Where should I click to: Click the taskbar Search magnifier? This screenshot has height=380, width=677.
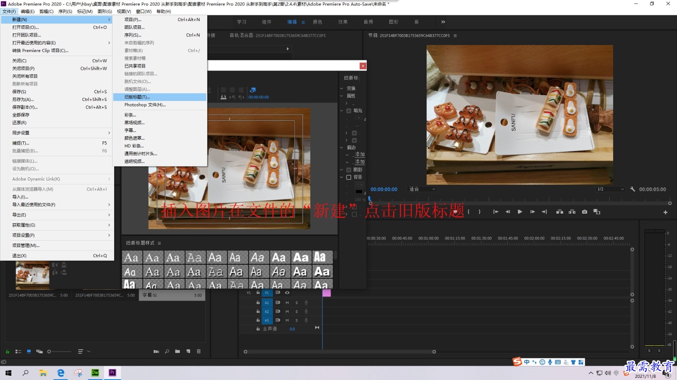25,373
